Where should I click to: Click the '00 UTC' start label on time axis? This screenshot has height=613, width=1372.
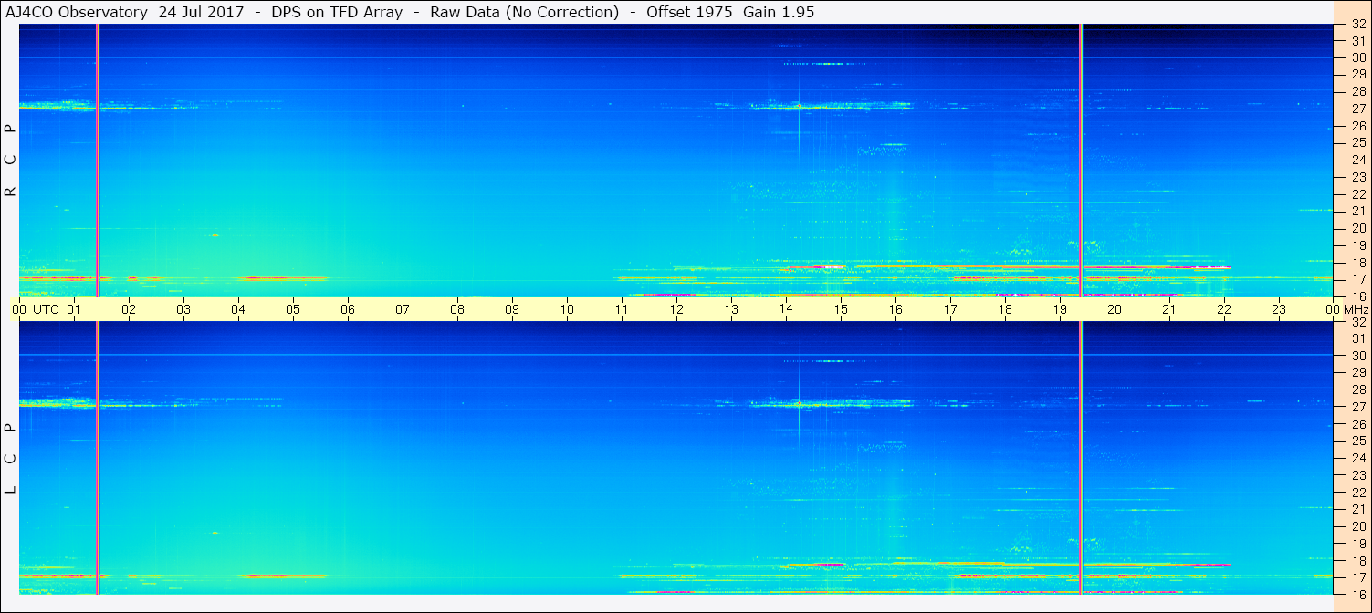37,309
